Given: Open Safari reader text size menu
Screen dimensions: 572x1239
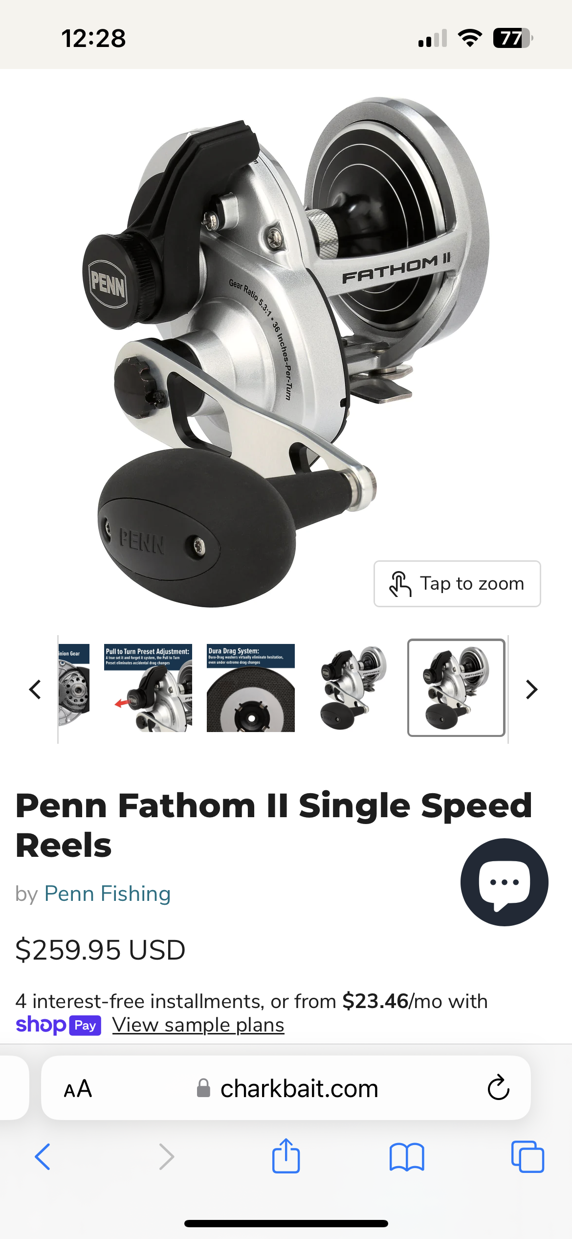Looking at the screenshot, I should [78, 1089].
